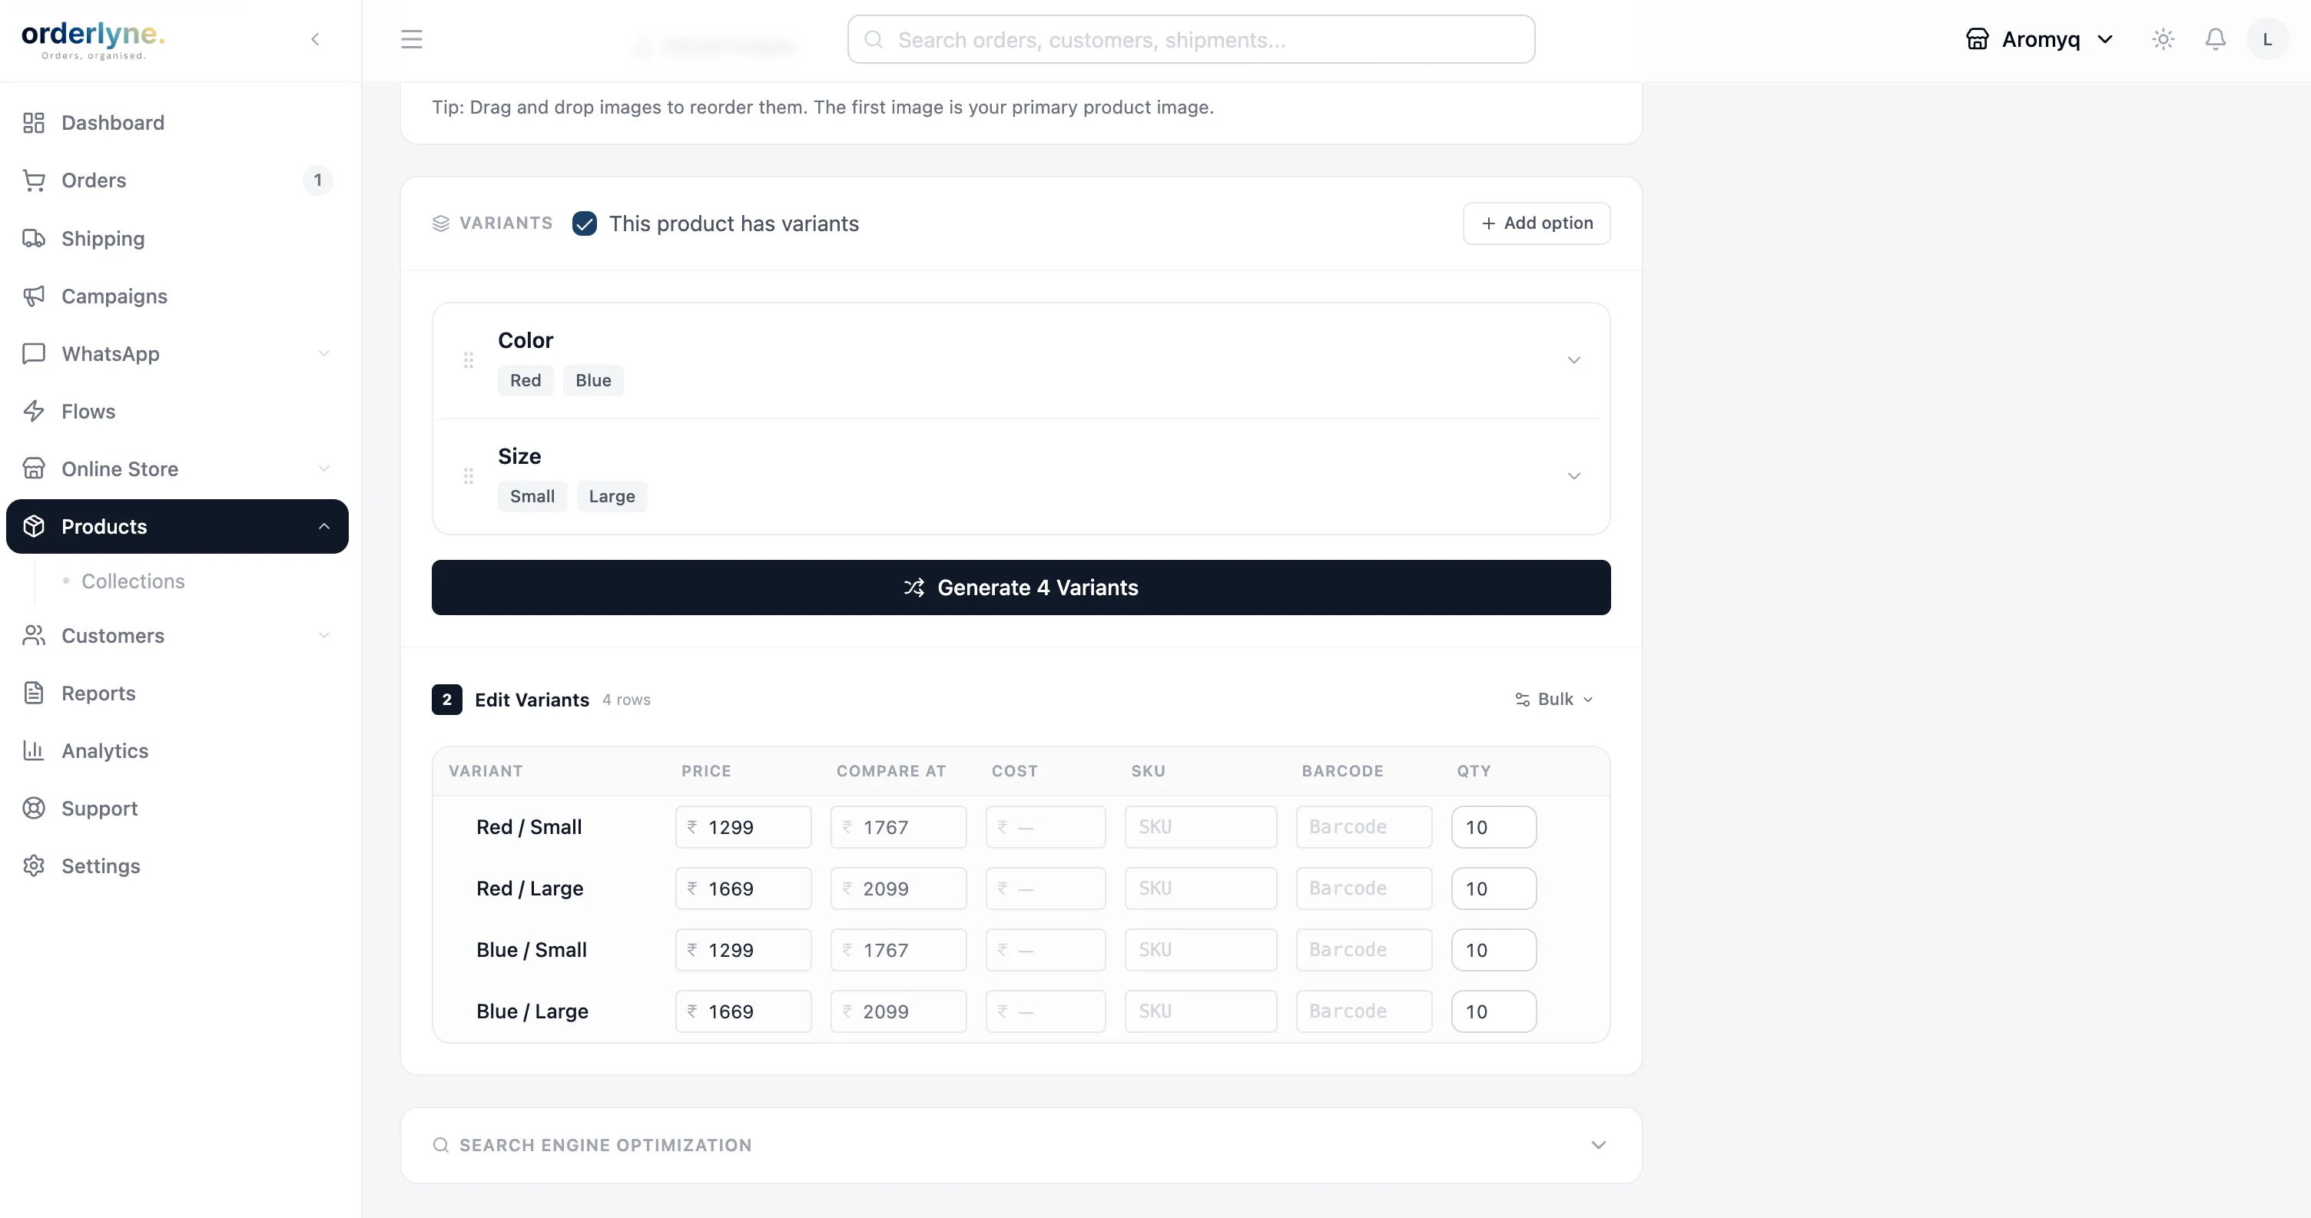The width and height of the screenshot is (2311, 1218).
Task: Switch theme using the sun icon
Action: [2163, 39]
